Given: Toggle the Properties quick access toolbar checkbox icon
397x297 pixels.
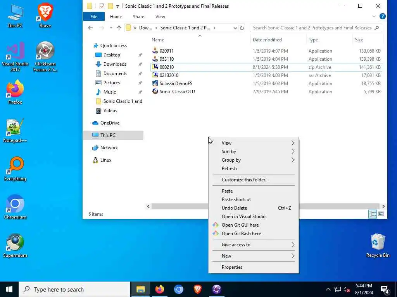Looking at the screenshot, I should [102, 6].
